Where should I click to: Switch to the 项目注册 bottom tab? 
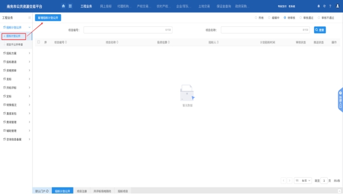tap(81, 191)
